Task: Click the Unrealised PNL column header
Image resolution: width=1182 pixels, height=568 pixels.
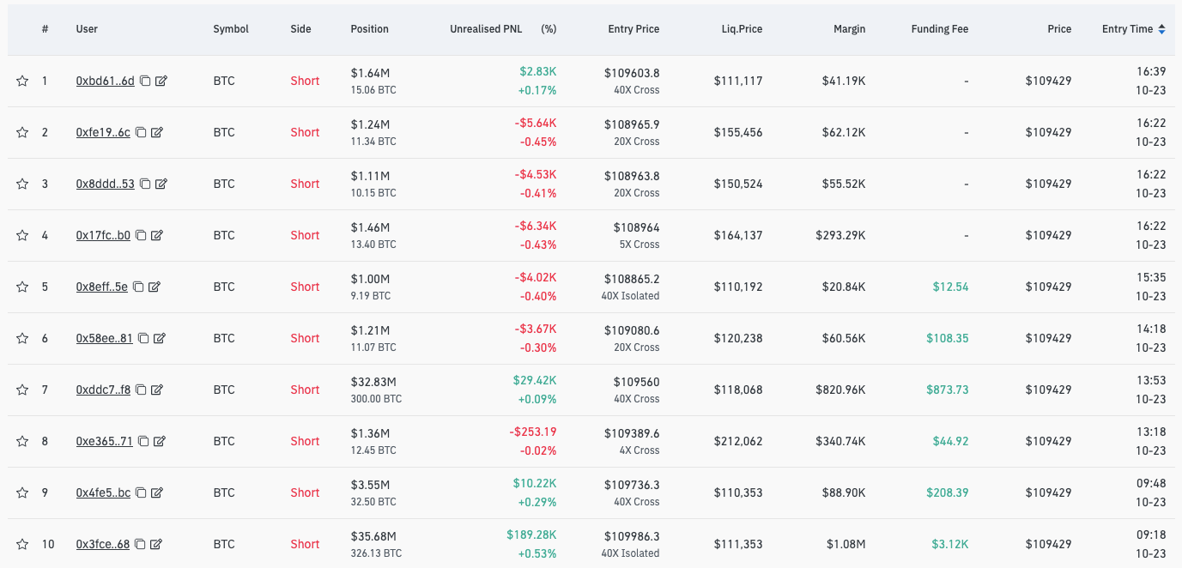Action: click(x=486, y=29)
